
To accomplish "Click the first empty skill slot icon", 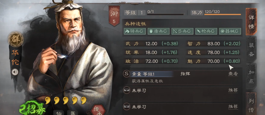I will tap(126, 90).
